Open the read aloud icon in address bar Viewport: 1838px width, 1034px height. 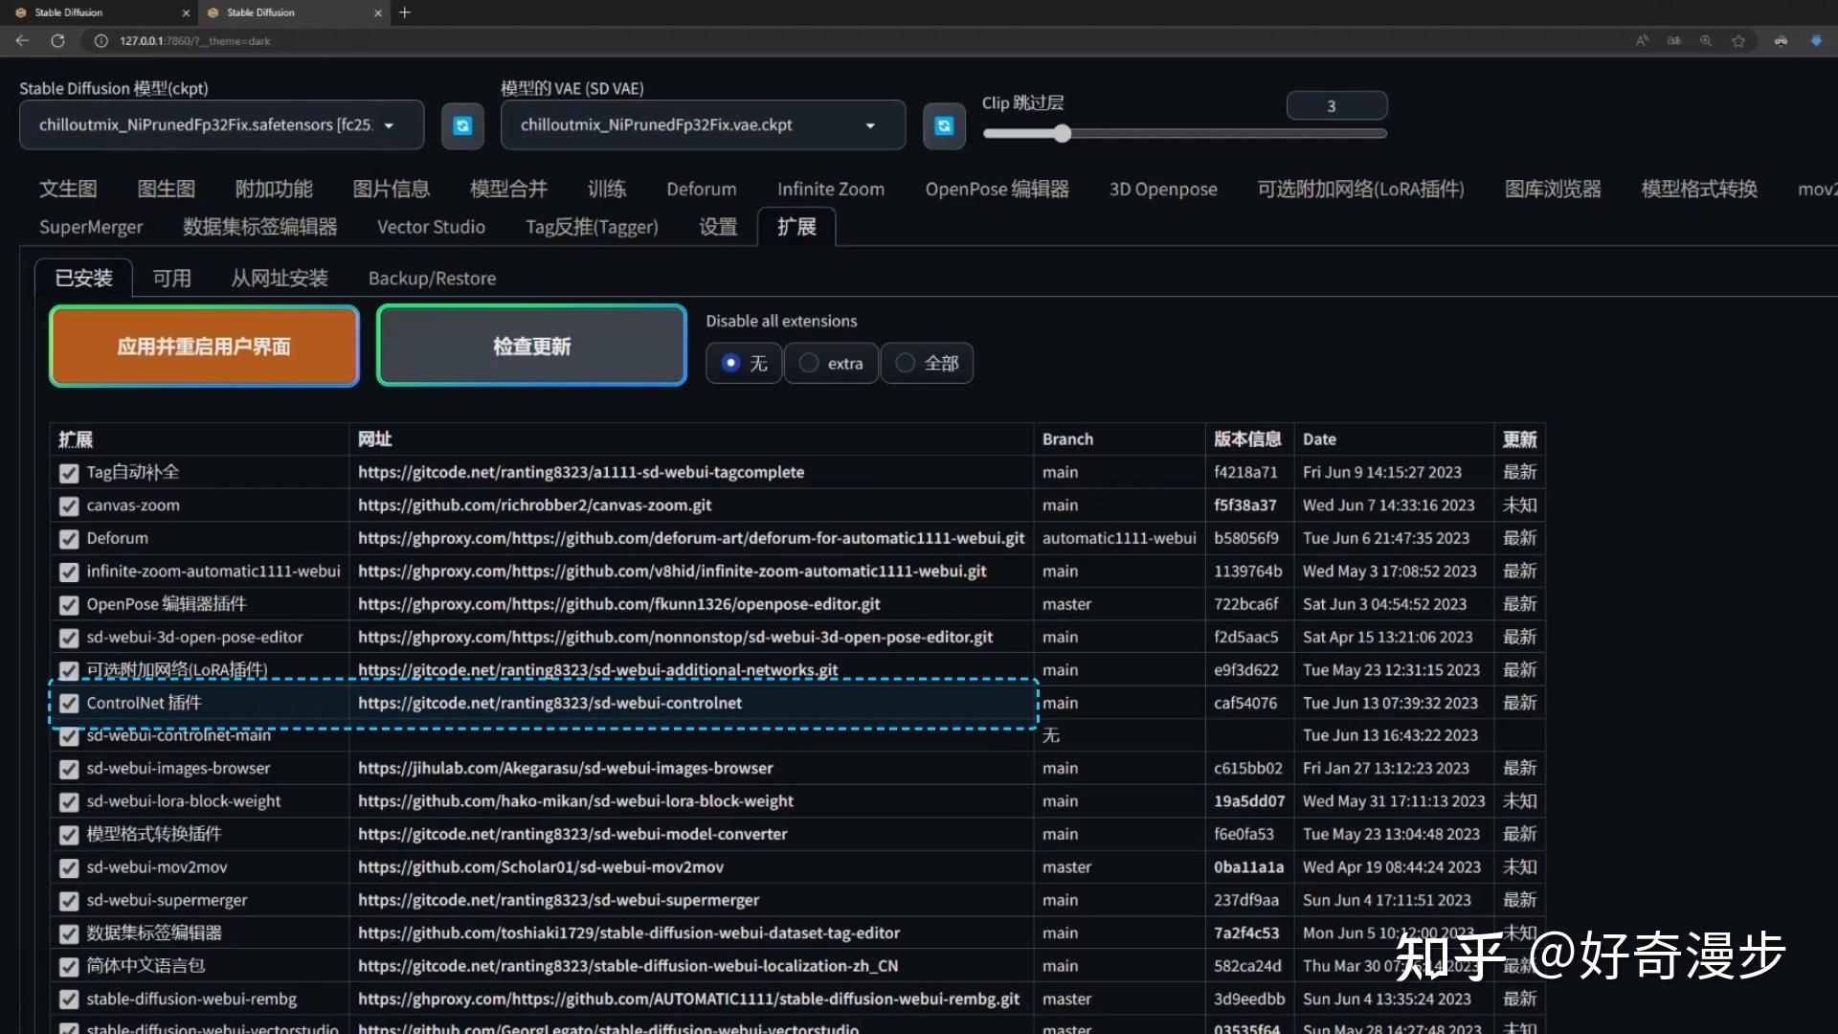(1642, 41)
